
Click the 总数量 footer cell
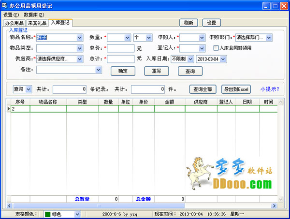pyautogui.click(x=82, y=199)
